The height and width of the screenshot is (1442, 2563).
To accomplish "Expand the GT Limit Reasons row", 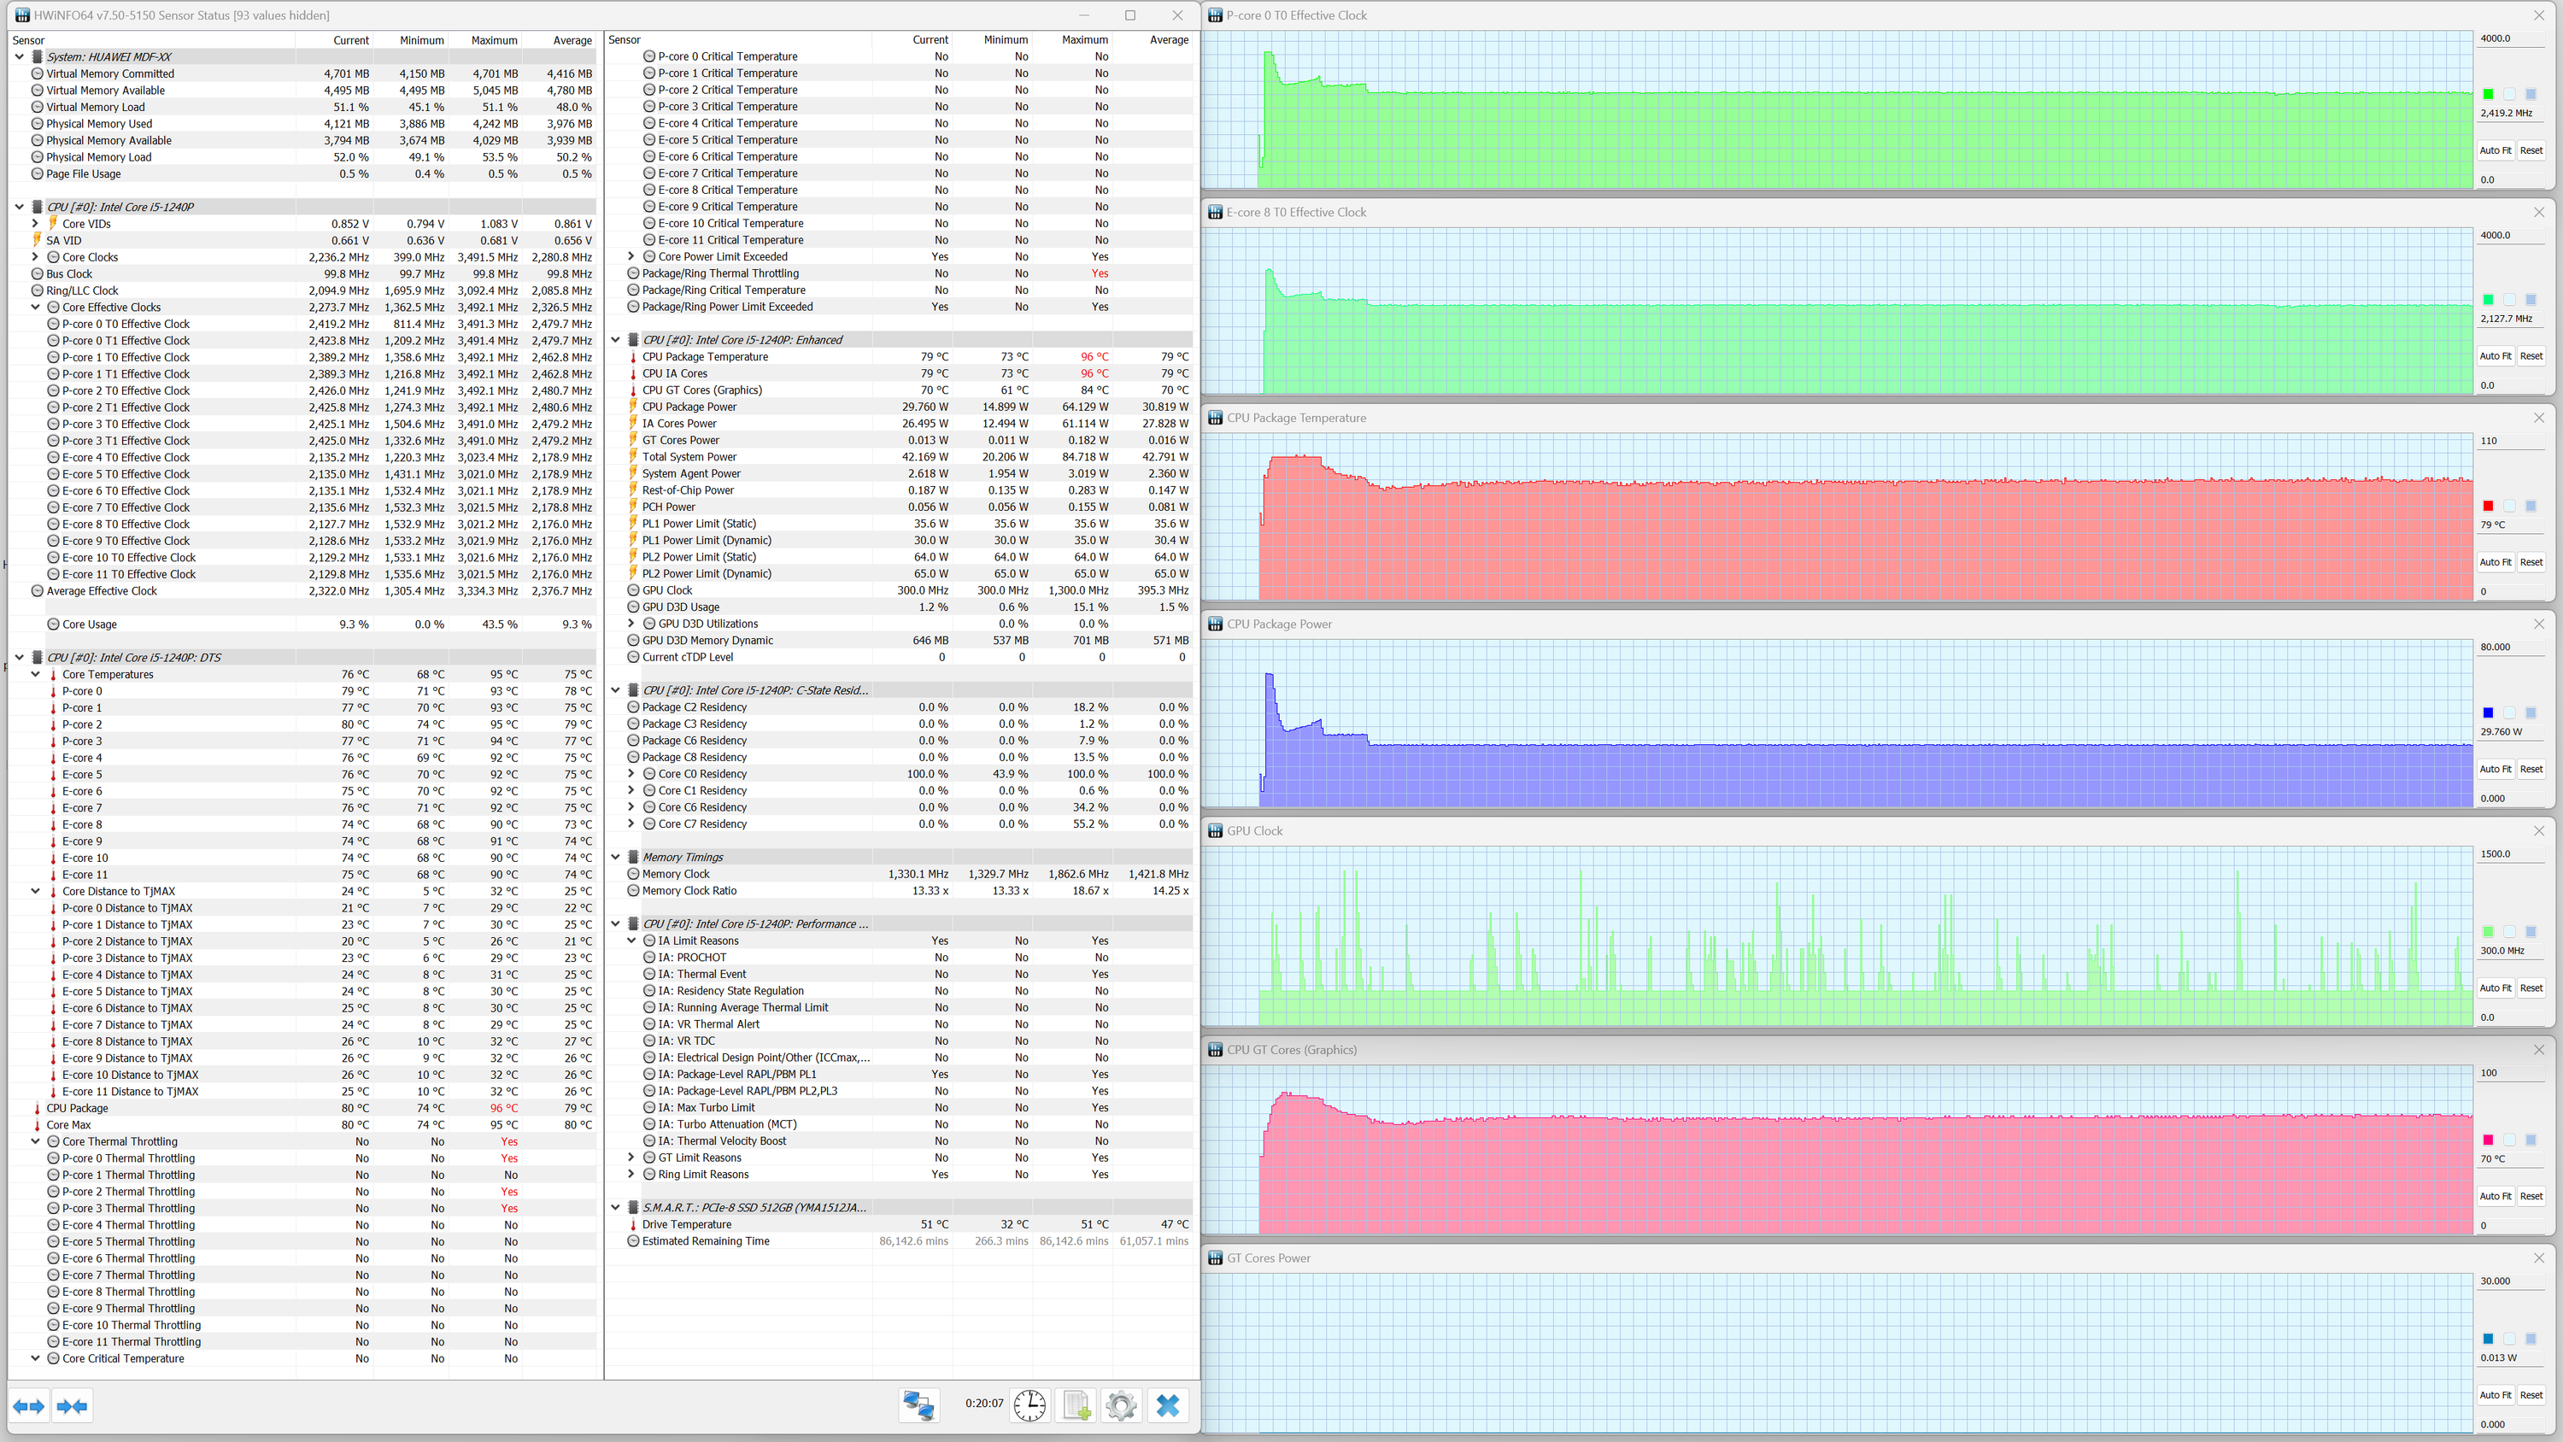I will tap(630, 1158).
